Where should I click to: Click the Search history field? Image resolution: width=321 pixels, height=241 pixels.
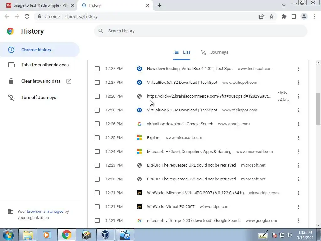[x=201, y=31]
